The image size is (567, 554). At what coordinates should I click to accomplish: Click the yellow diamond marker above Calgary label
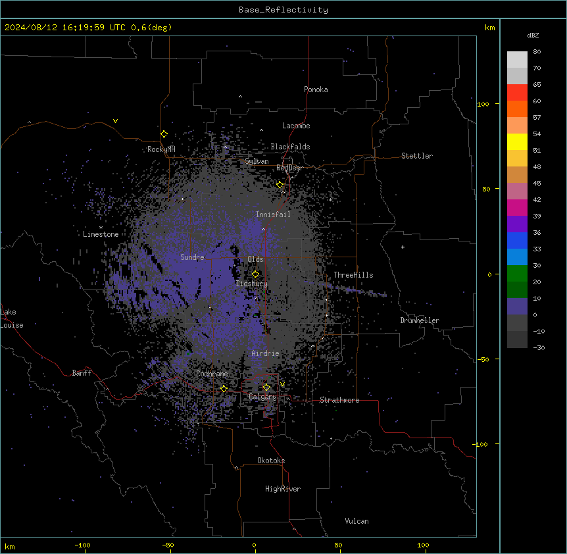click(x=266, y=388)
